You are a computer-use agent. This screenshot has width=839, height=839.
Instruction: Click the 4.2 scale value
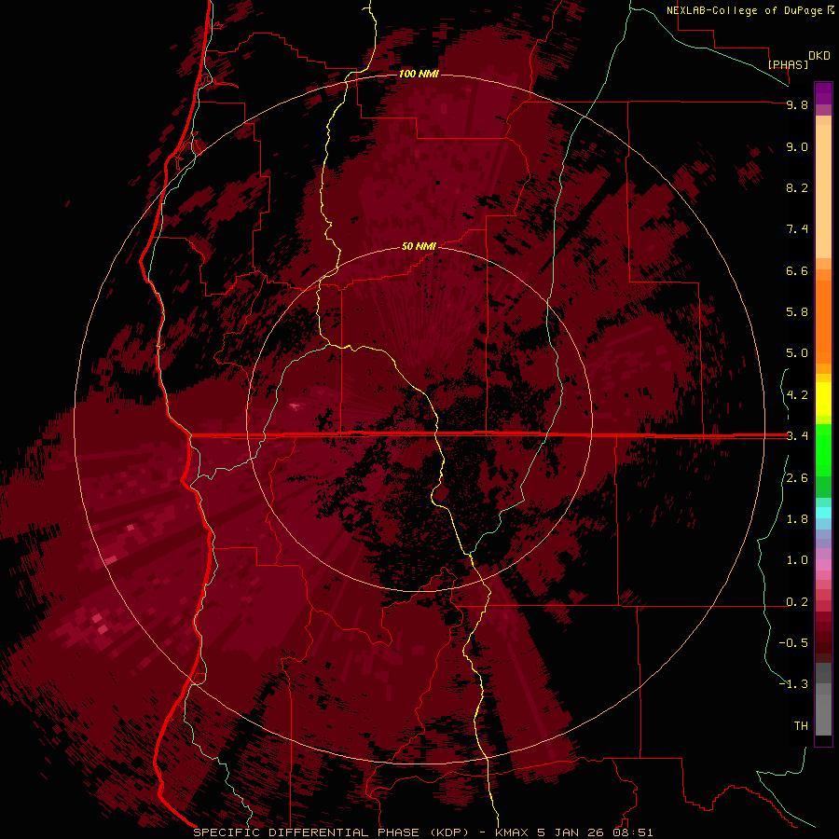(797, 395)
